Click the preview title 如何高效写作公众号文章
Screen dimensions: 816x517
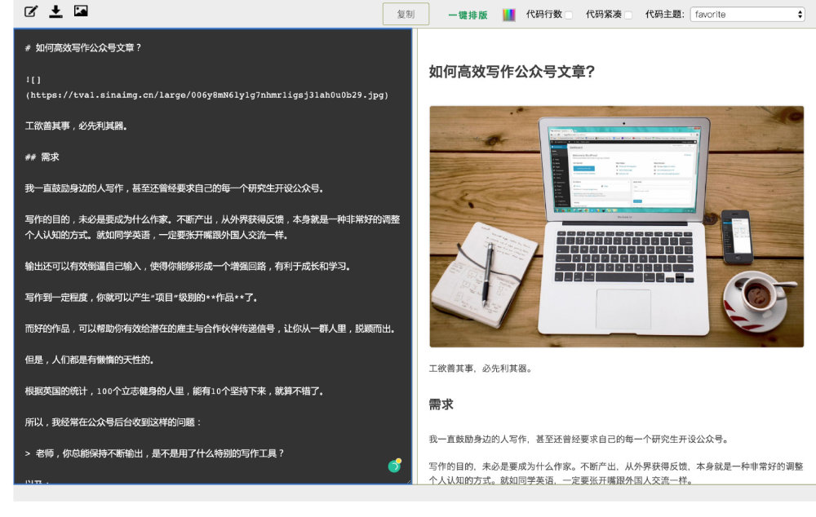[512, 71]
